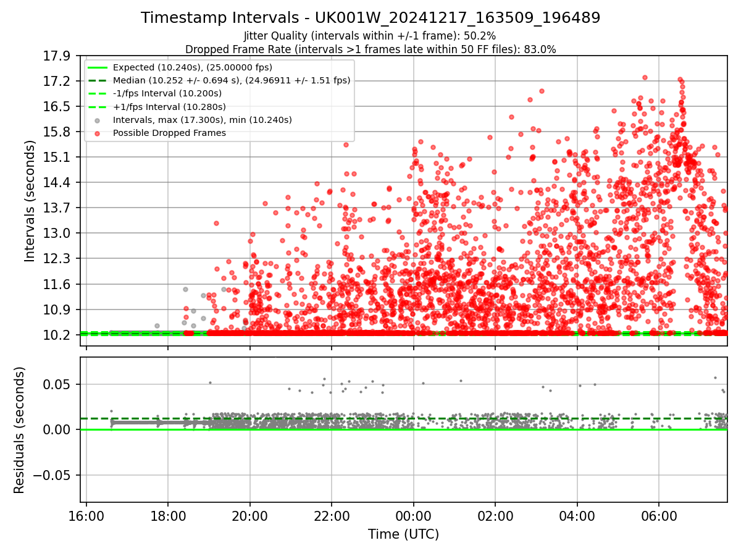Click the 15.1 y-axis tick label
Screen dimensions: 741x556
(x=58, y=158)
